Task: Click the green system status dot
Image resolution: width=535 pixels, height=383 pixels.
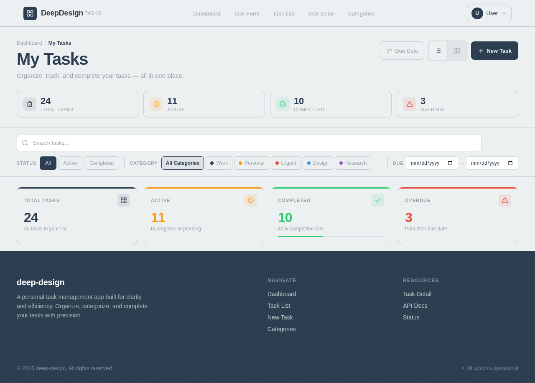Action: [463, 368]
